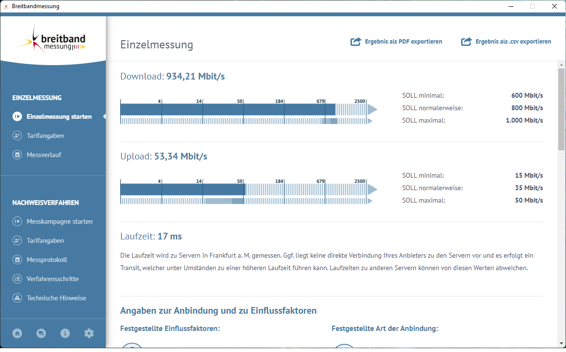This screenshot has height=352, width=566.
Task: Click the play icon beside Messkampagne starten
Action: coord(17,221)
